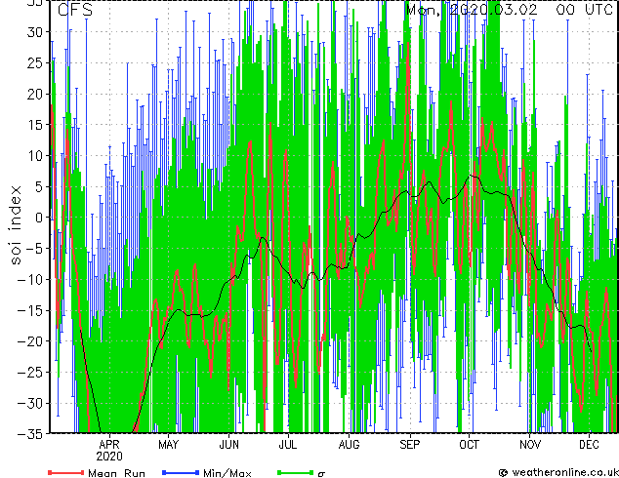Click the '-25' y-axis tick label
Image resolution: width=619 pixels, height=478 pixels.
(x=31, y=373)
